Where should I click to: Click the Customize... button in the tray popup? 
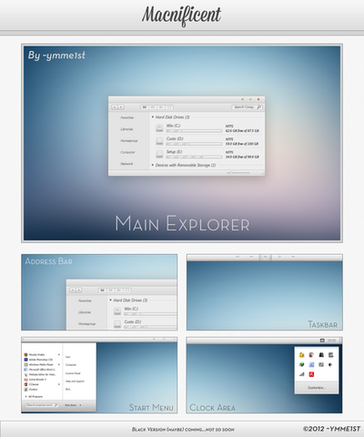pos(317,388)
